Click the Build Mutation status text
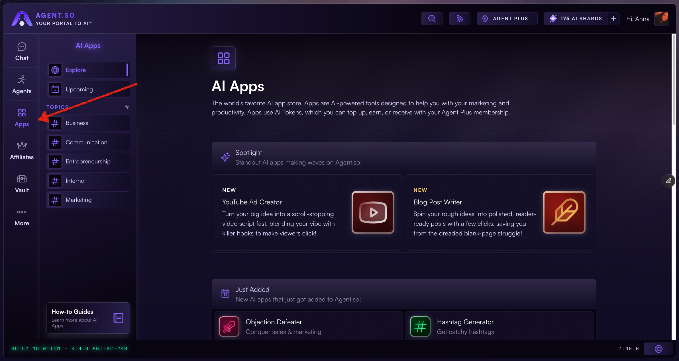Image resolution: width=679 pixels, height=361 pixels. (69, 349)
